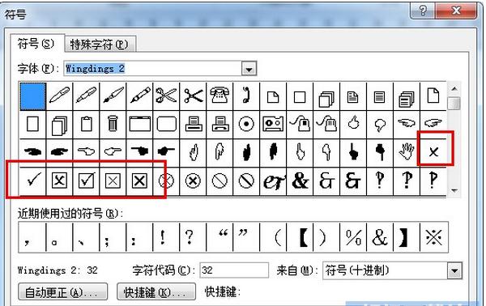Screen dimensions: 486x306
Task: Pick the thin-lined boxed X symbol
Action: (113, 181)
